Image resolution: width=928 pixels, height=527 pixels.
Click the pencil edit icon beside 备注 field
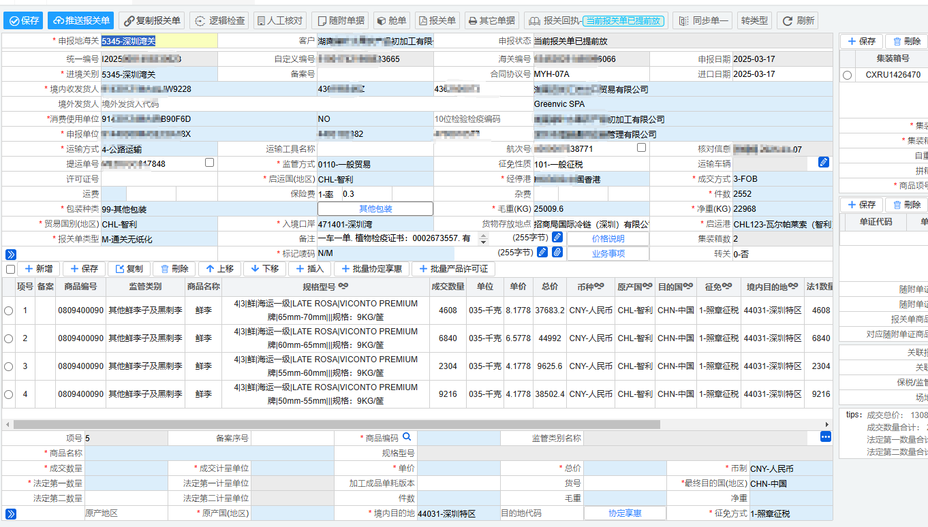click(x=557, y=237)
